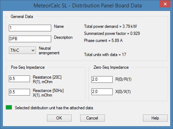Screen dimensions: 173x129
Task: Click the green attached-data status indicator
Action: click(x=9, y=107)
